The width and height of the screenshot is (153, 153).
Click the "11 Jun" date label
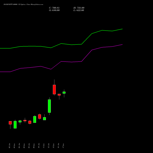44,146
